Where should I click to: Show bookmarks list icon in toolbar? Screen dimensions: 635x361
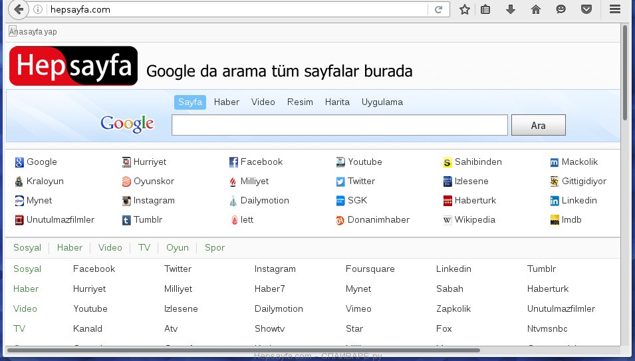click(x=486, y=9)
